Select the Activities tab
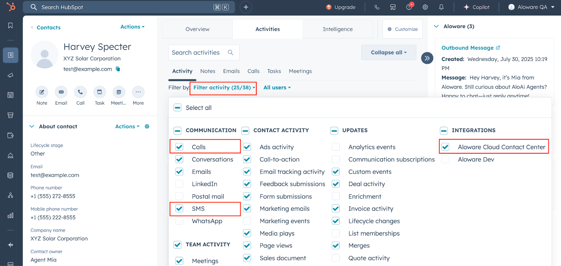The height and width of the screenshot is (266, 561). 268,29
